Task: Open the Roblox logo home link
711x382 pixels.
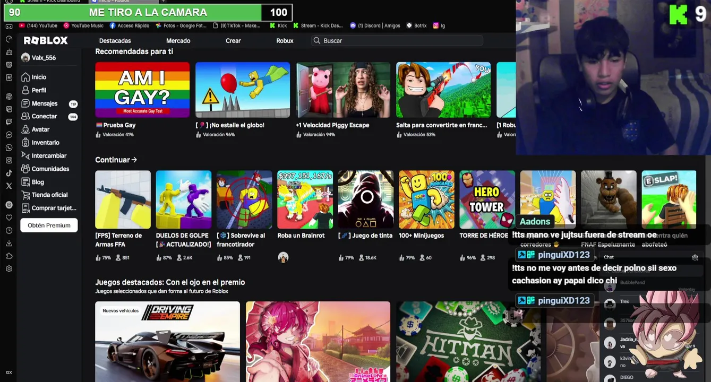Action: (x=46, y=40)
